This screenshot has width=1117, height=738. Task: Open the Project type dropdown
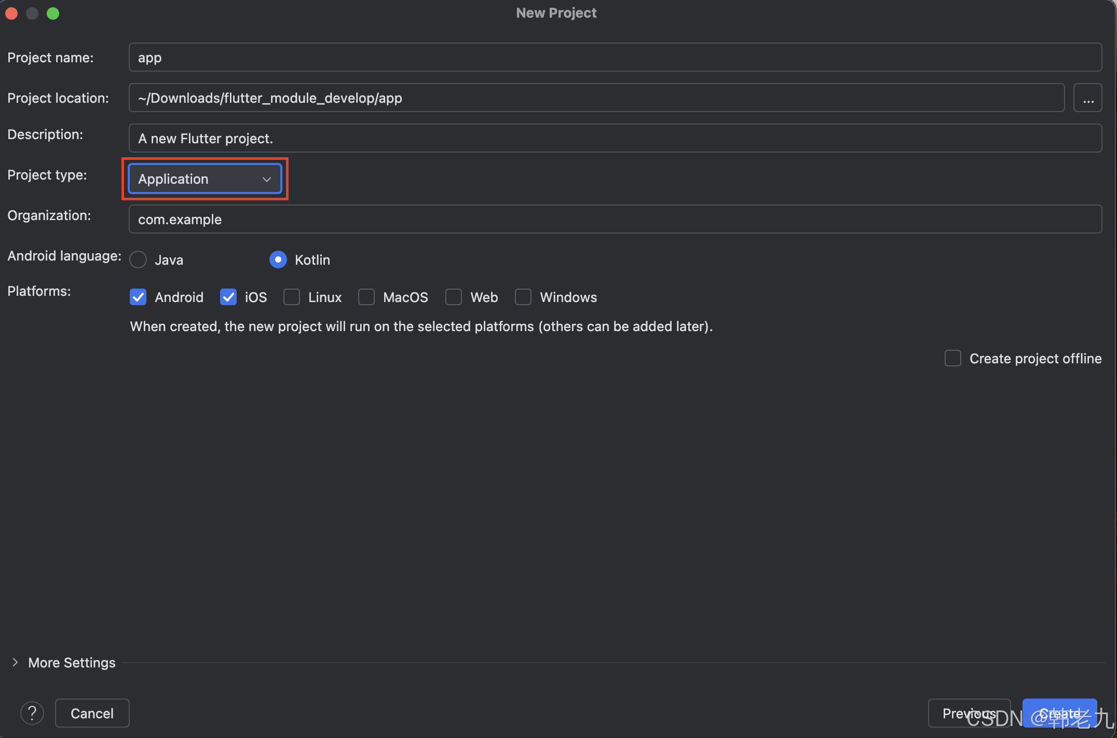pos(205,179)
